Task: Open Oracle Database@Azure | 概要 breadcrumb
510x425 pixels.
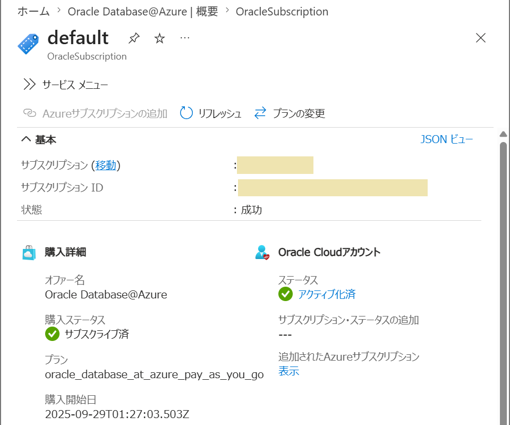Action: point(143,11)
